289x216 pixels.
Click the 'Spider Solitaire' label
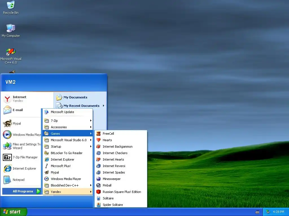pos(113,205)
